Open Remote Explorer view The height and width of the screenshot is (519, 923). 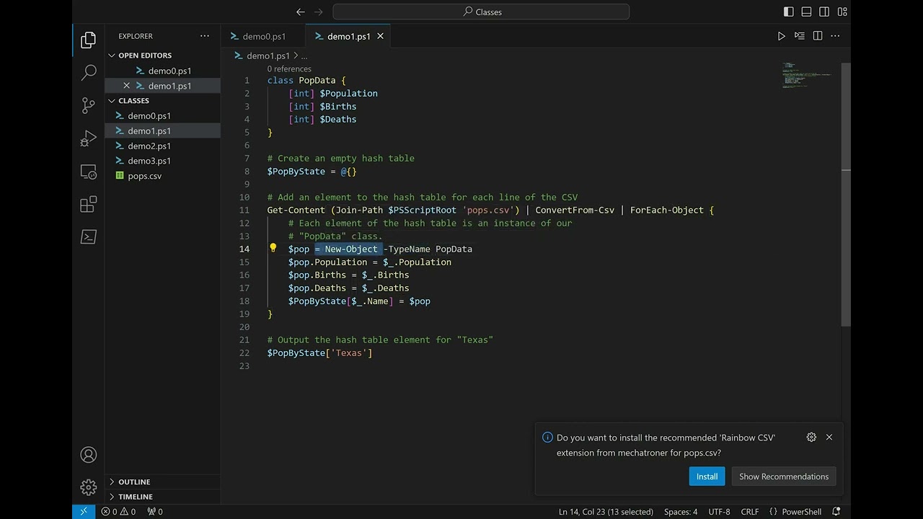pos(88,172)
